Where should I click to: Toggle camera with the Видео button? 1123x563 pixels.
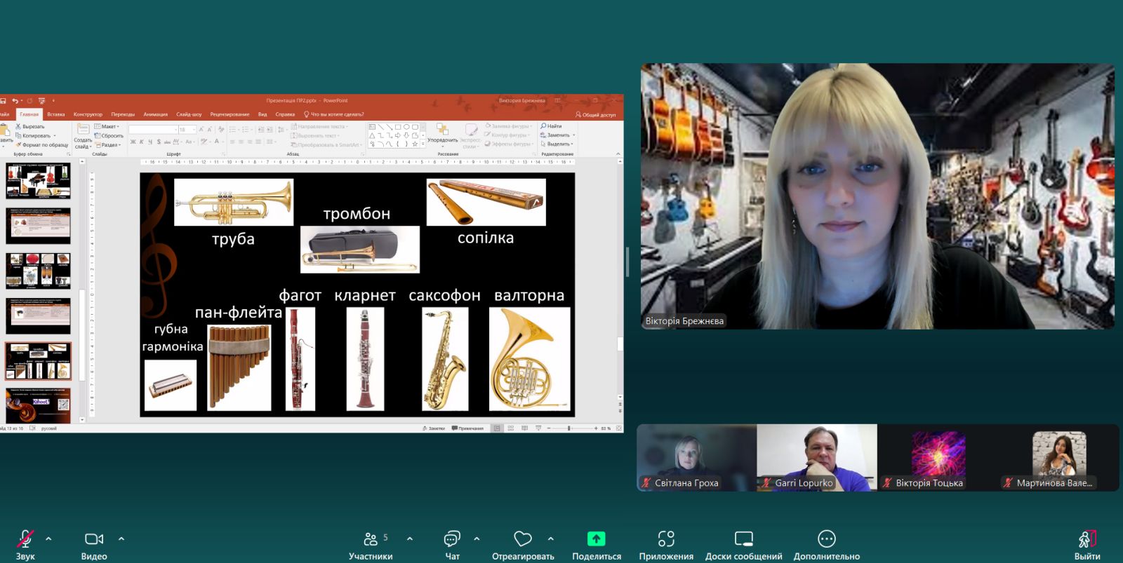pos(94,540)
